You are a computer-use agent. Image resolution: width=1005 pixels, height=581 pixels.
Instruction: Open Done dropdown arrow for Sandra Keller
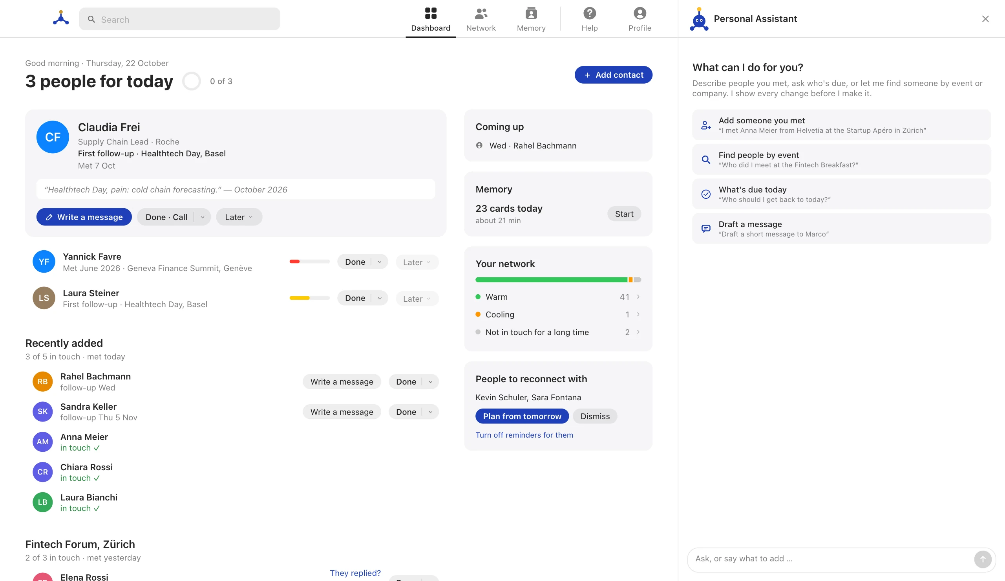(x=431, y=412)
